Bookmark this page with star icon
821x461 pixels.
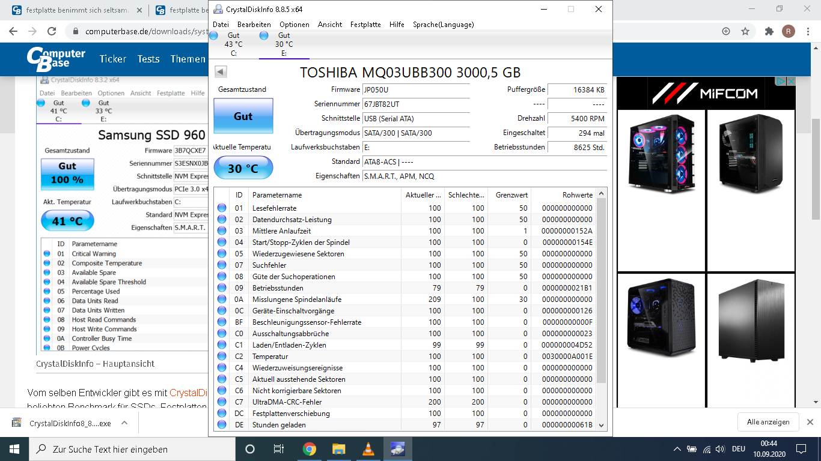[x=745, y=31]
